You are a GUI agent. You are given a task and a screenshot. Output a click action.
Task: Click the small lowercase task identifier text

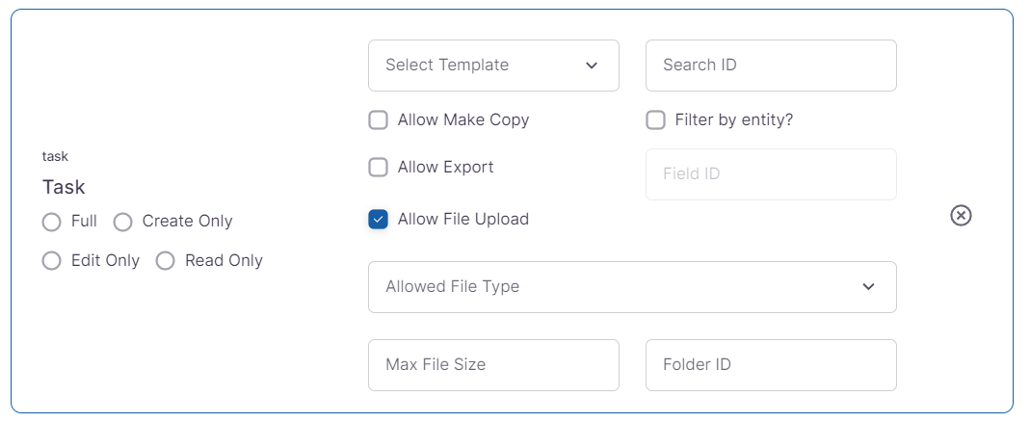55,156
